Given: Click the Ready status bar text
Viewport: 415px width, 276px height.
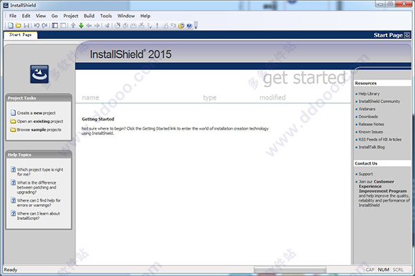Looking at the screenshot, I should (x=10, y=270).
